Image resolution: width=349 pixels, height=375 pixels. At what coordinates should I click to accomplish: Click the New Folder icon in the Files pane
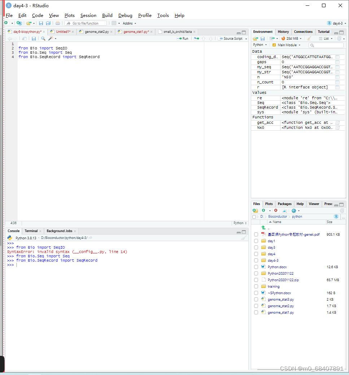pos(255,210)
